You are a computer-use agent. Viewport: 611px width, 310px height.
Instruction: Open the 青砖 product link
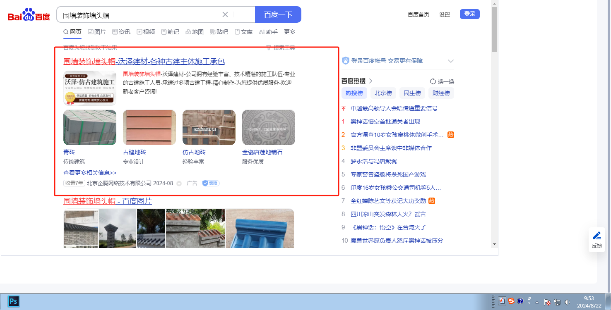click(69, 152)
